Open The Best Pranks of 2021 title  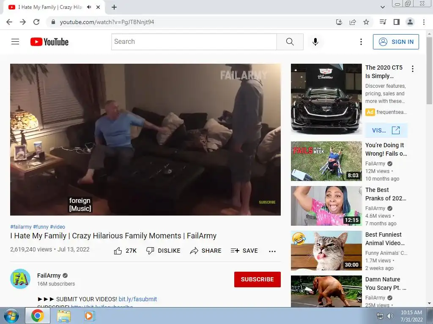pyautogui.click(x=386, y=194)
